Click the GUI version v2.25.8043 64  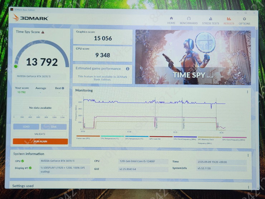(143, 169)
